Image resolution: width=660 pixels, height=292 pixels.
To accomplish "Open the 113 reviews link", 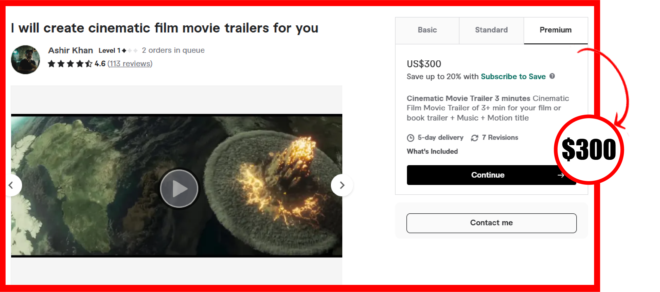I will tap(130, 64).
